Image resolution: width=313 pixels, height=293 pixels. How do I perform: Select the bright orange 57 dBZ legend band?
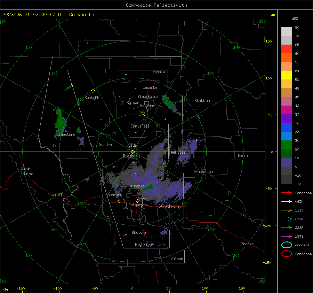point(287,58)
